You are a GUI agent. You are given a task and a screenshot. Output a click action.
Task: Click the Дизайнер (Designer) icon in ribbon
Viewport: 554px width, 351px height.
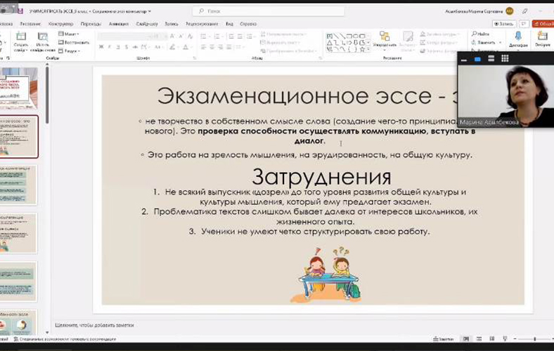pos(542,37)
